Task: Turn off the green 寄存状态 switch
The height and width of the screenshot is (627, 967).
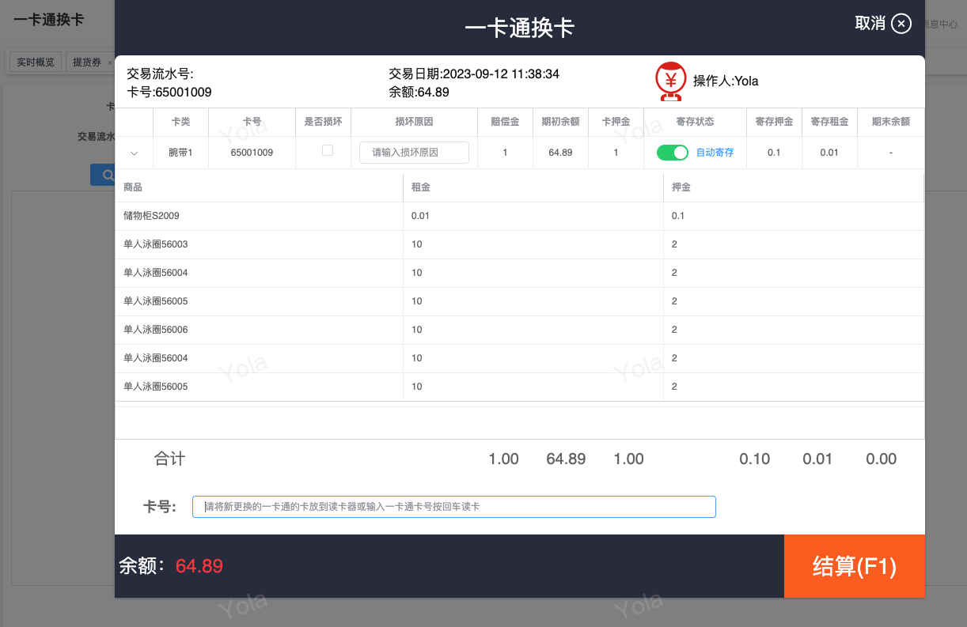Action: [x=673, y=153]
